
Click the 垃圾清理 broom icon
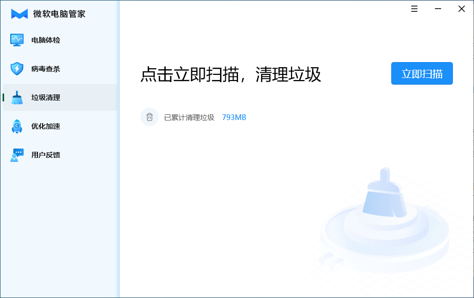pyautogui.click(x=17, y=97)
